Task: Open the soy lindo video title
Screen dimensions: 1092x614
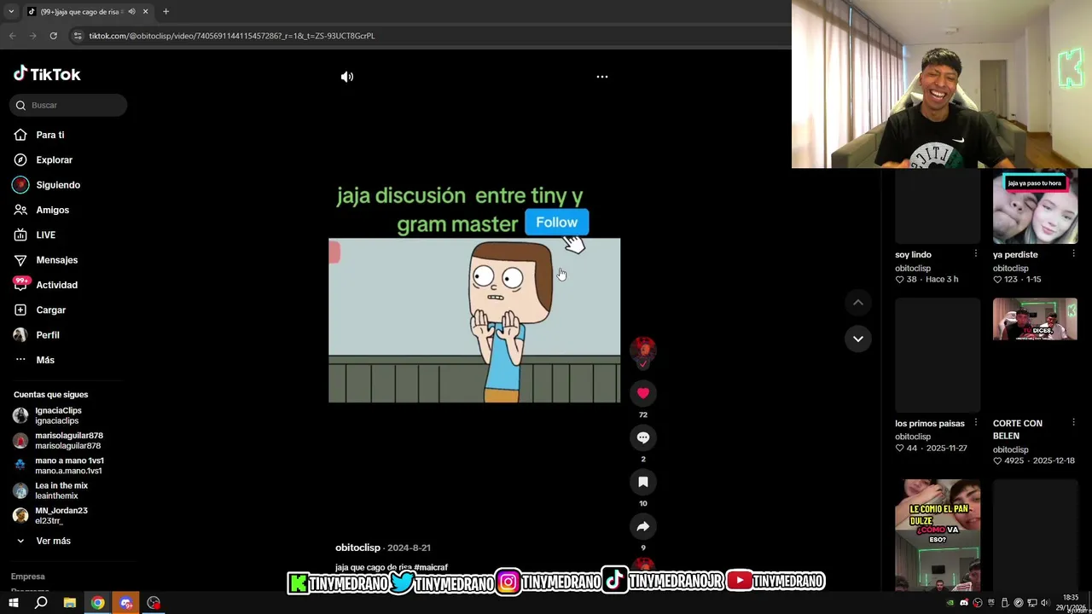Action: click(x=913, y=254)
